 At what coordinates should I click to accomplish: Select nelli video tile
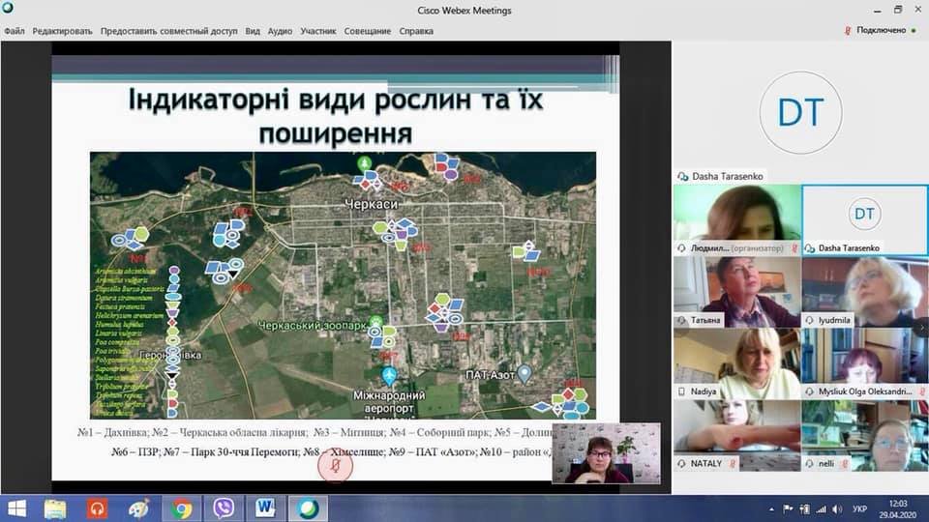[x=865, y=436]
